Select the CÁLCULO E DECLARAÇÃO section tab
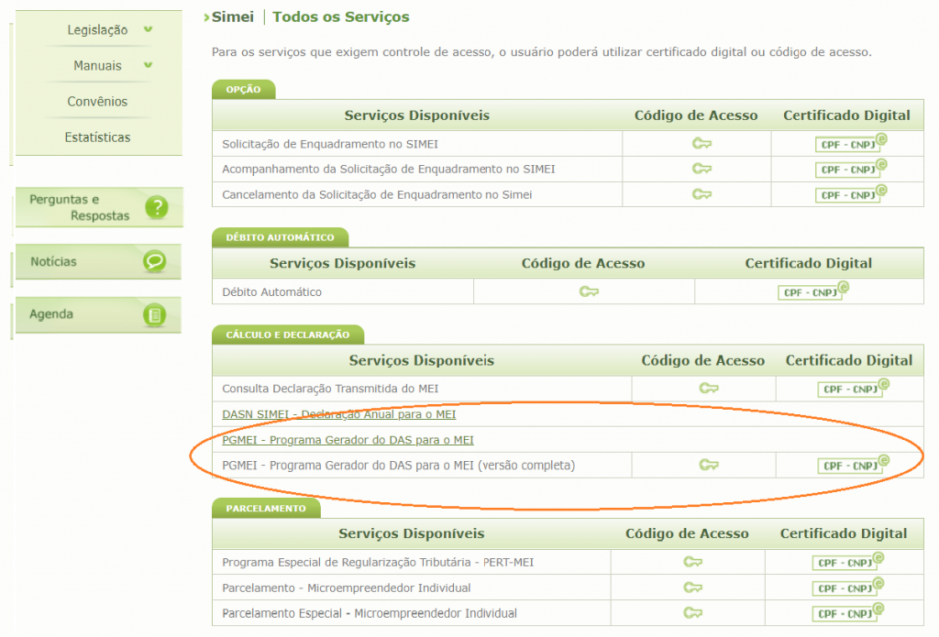The height and width of the screenshot is (637, 939). click(x=288, y=335)
